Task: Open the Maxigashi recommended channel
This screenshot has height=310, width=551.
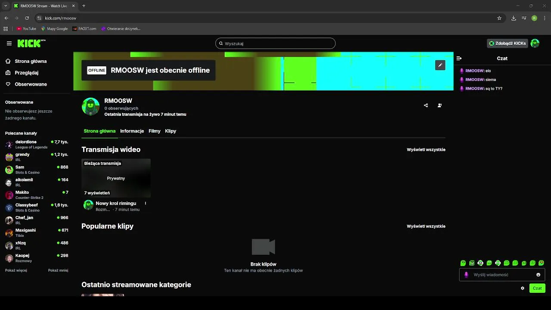Action: click(37, 233)
